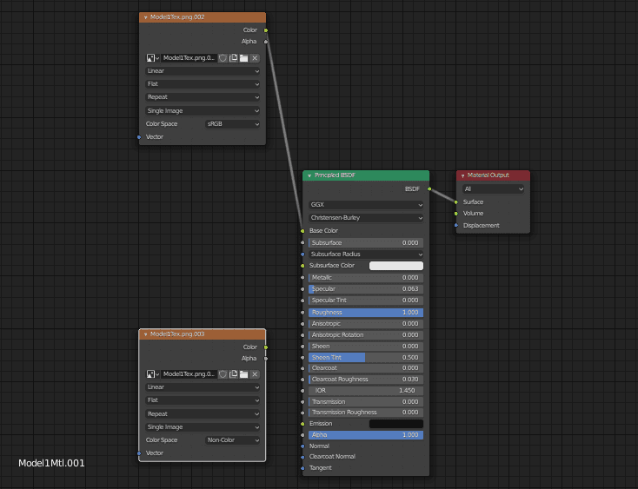Image resolution: width=638 pixels, height=489 pixels.
Task: Click image name field in Model1Tex.png.002 node
Action: point(189,58)
